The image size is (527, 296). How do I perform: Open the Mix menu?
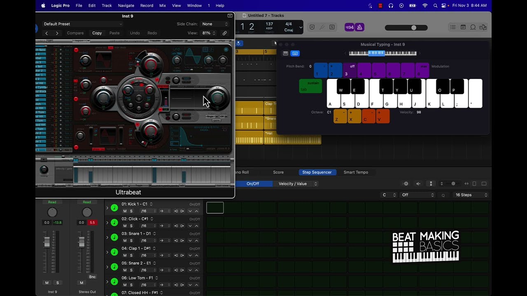tap(163, 5)
